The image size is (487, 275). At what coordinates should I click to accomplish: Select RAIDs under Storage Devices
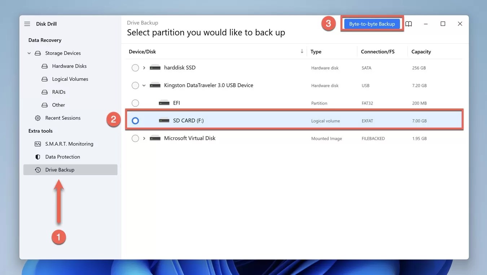tap(58, 92)
